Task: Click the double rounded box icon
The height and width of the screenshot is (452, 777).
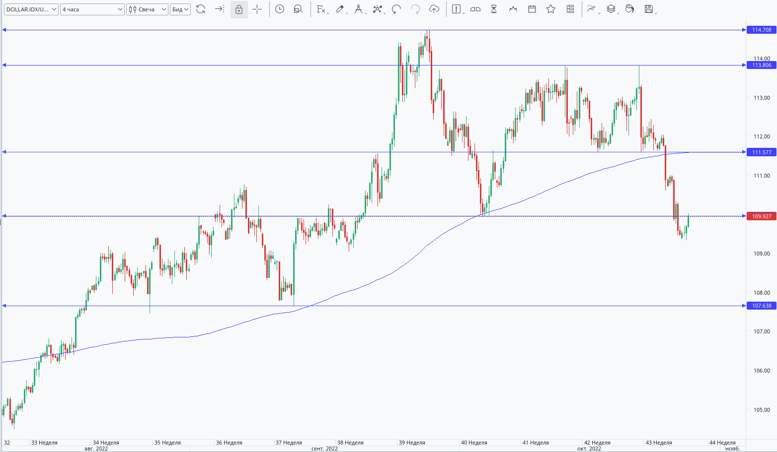Action: click(475, 9)
